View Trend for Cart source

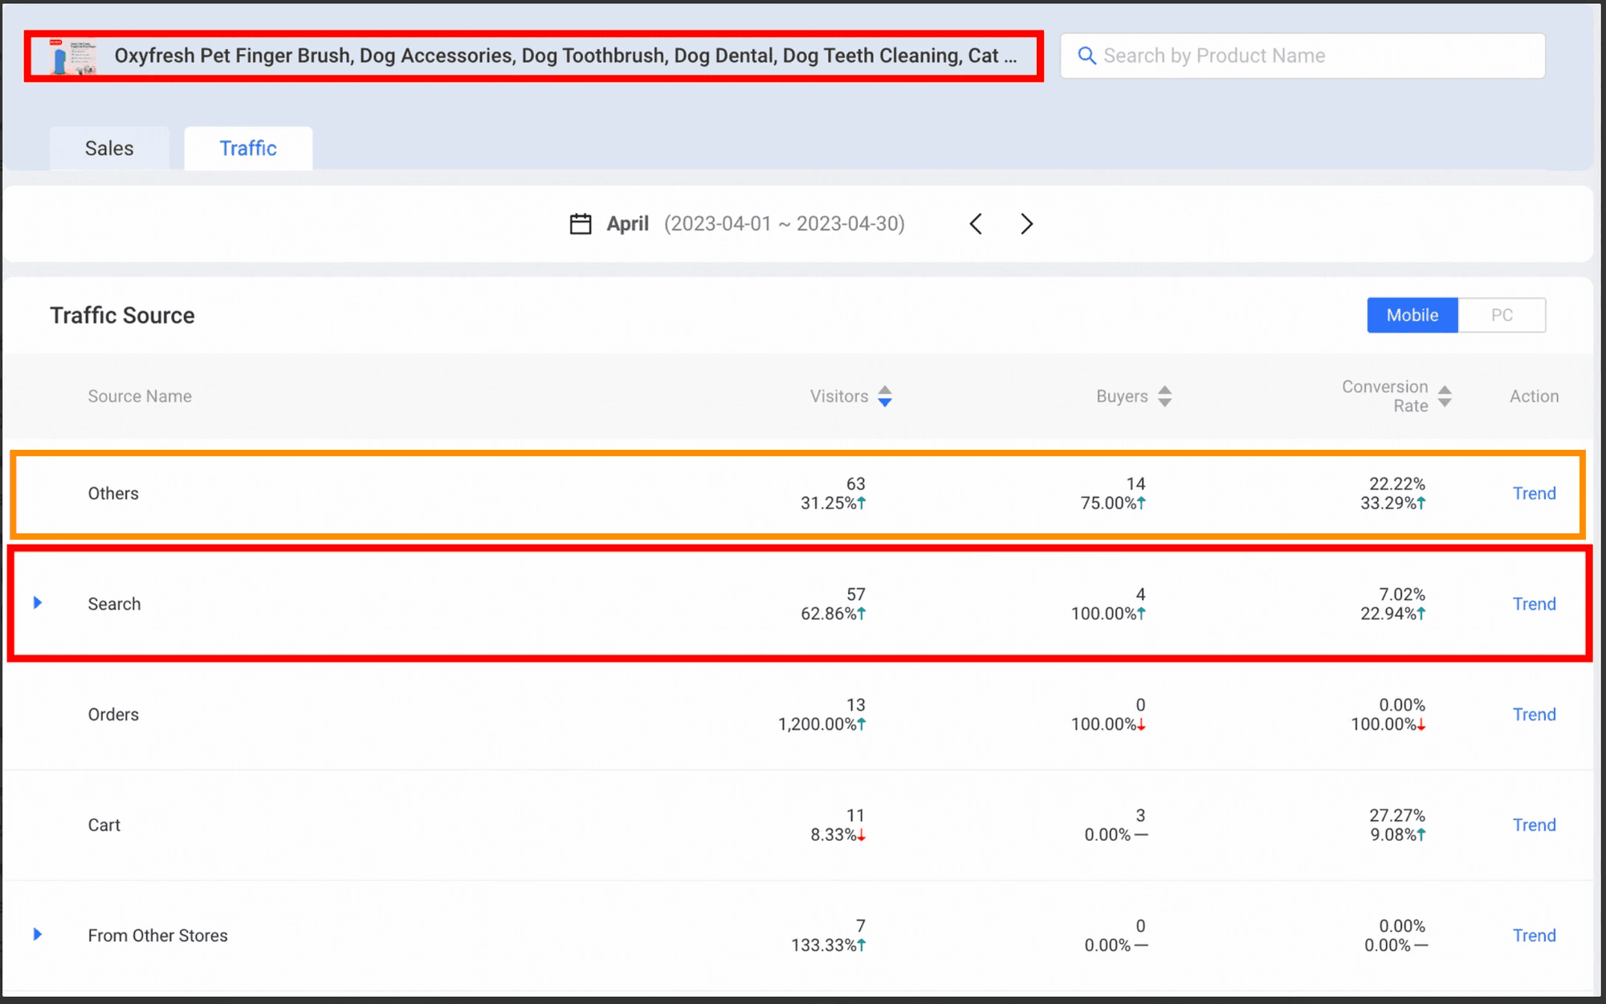1534,826
